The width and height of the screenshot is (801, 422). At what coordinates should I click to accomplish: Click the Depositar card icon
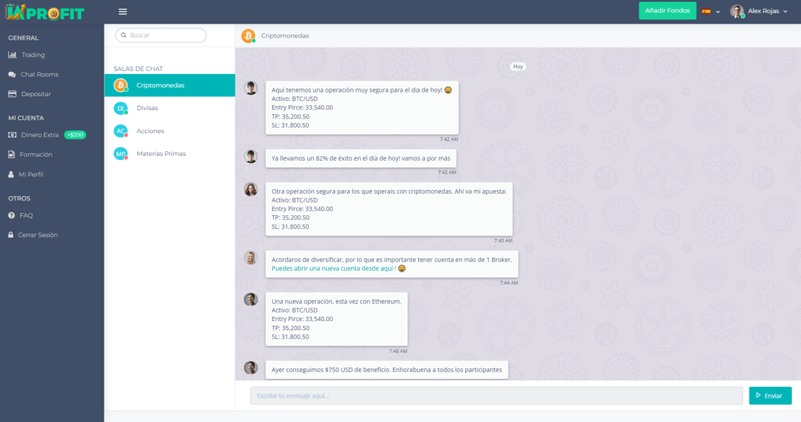point(12,94)
